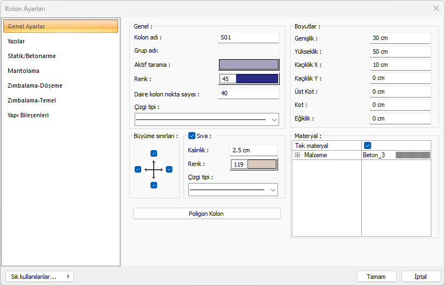Uncheck the Tek materyal checkbox

point(368,146)
